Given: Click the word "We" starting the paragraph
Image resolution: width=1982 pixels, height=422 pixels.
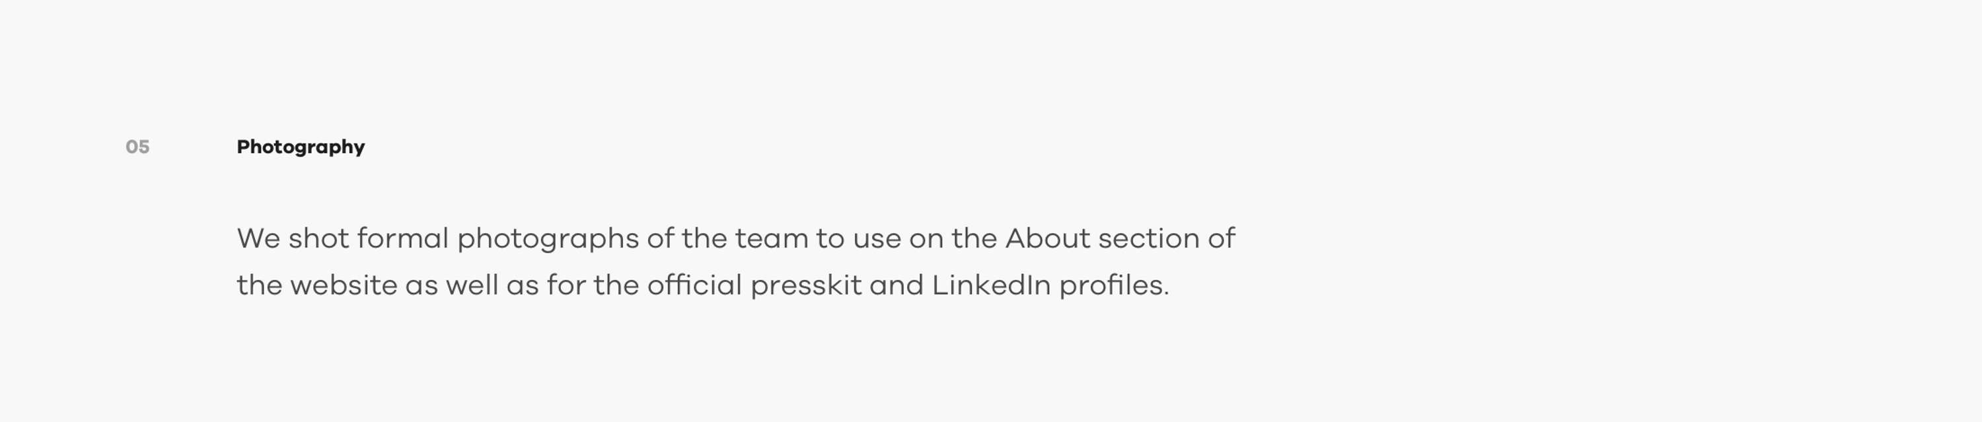Looking at the screenshot, I should point(258,238).
